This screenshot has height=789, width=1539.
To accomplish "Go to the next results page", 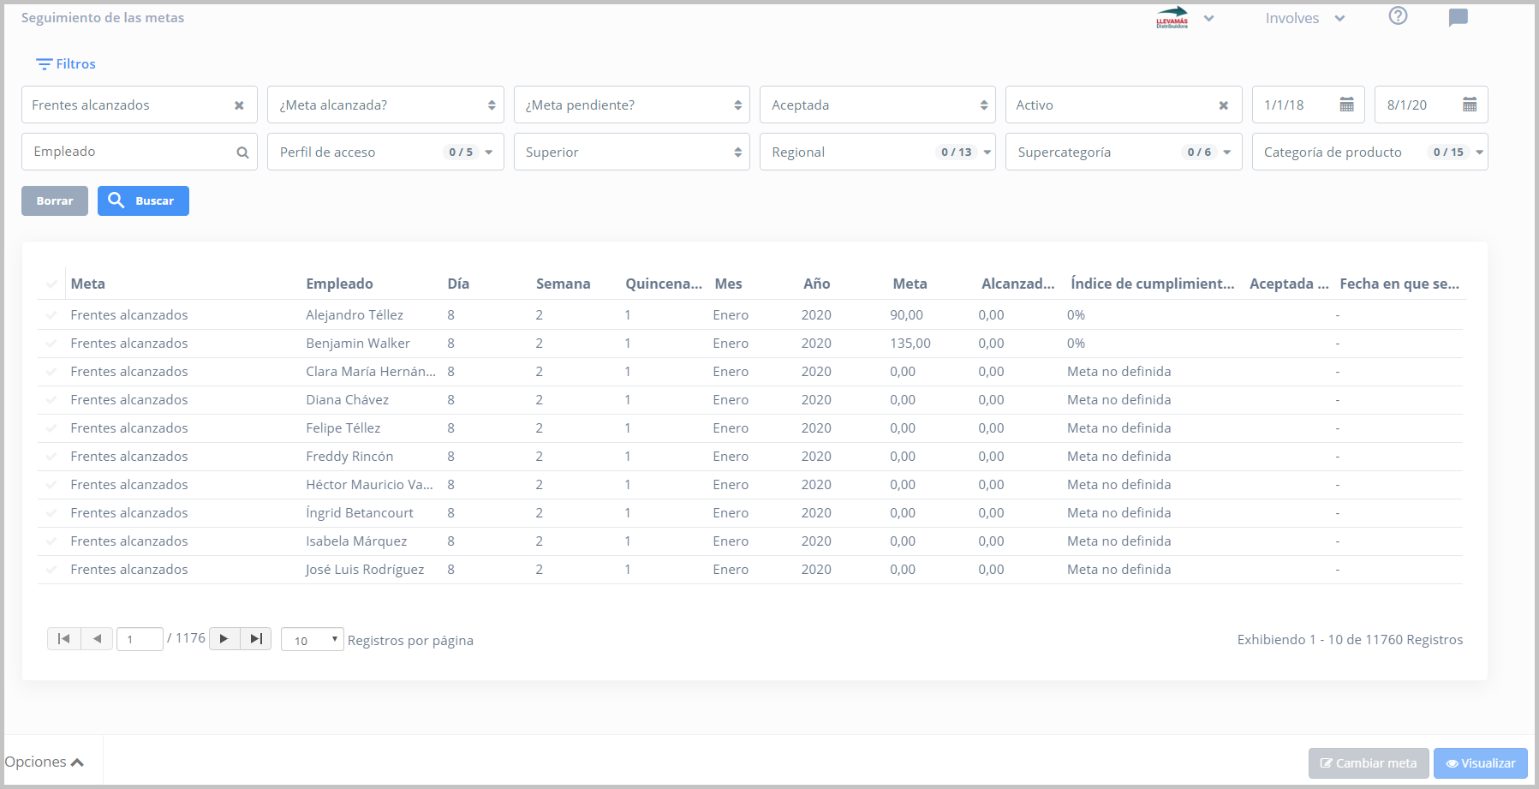I will point(224,639).
